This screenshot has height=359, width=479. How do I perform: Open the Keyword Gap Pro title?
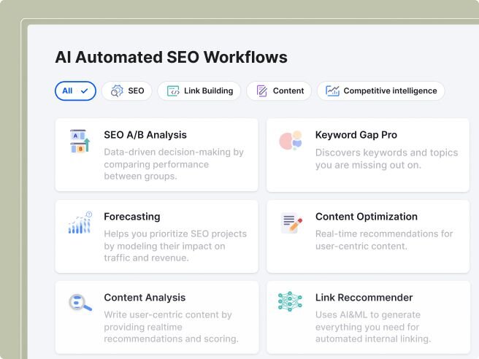356,135
